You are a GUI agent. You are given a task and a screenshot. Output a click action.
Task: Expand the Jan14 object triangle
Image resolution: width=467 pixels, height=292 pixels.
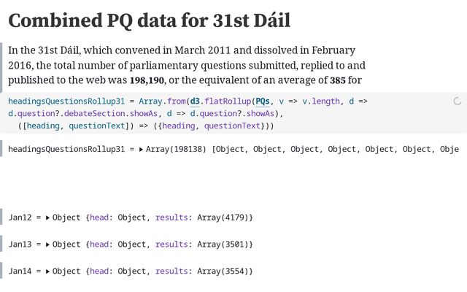point(47,272)
